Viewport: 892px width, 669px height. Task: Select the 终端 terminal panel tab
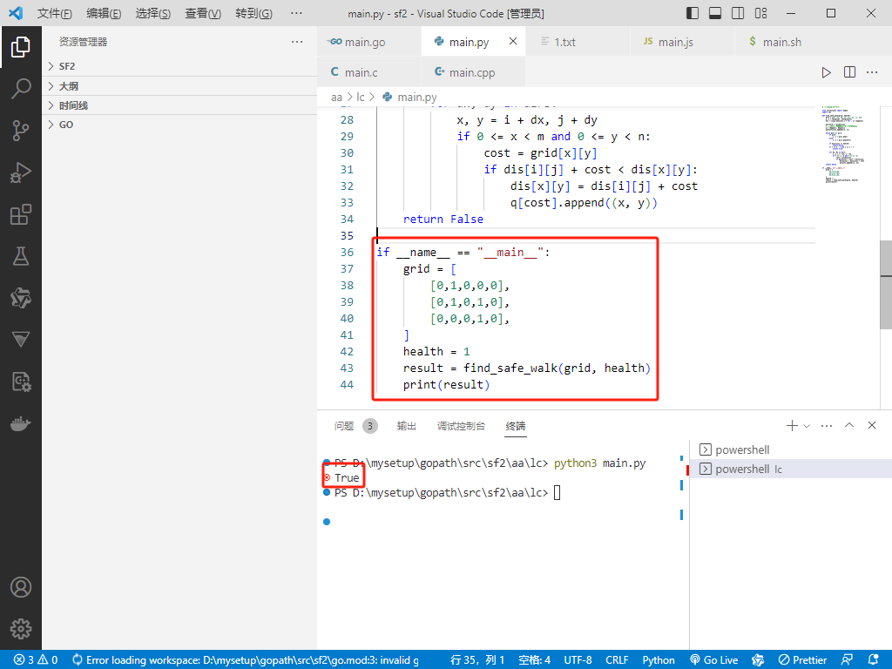516,425
